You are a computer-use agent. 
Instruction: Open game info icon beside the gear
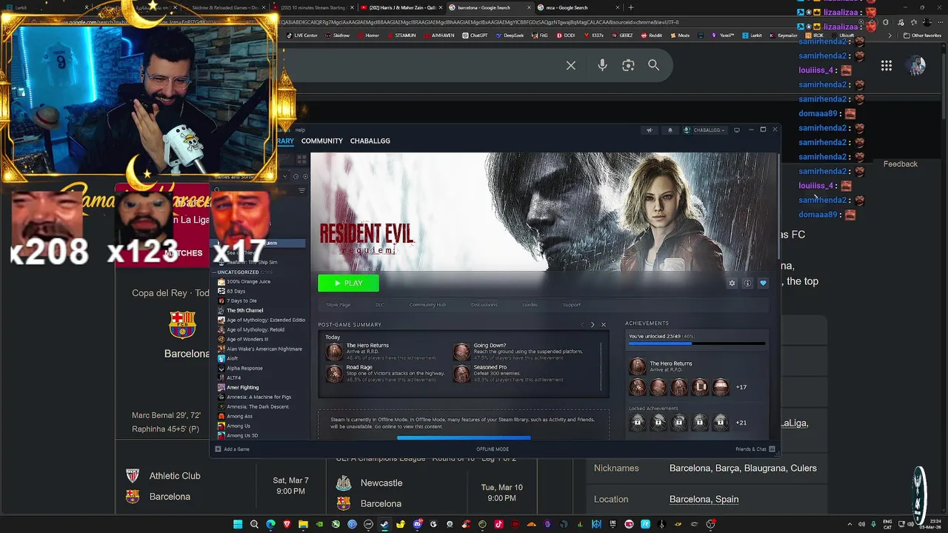click(x=747, y=283)
